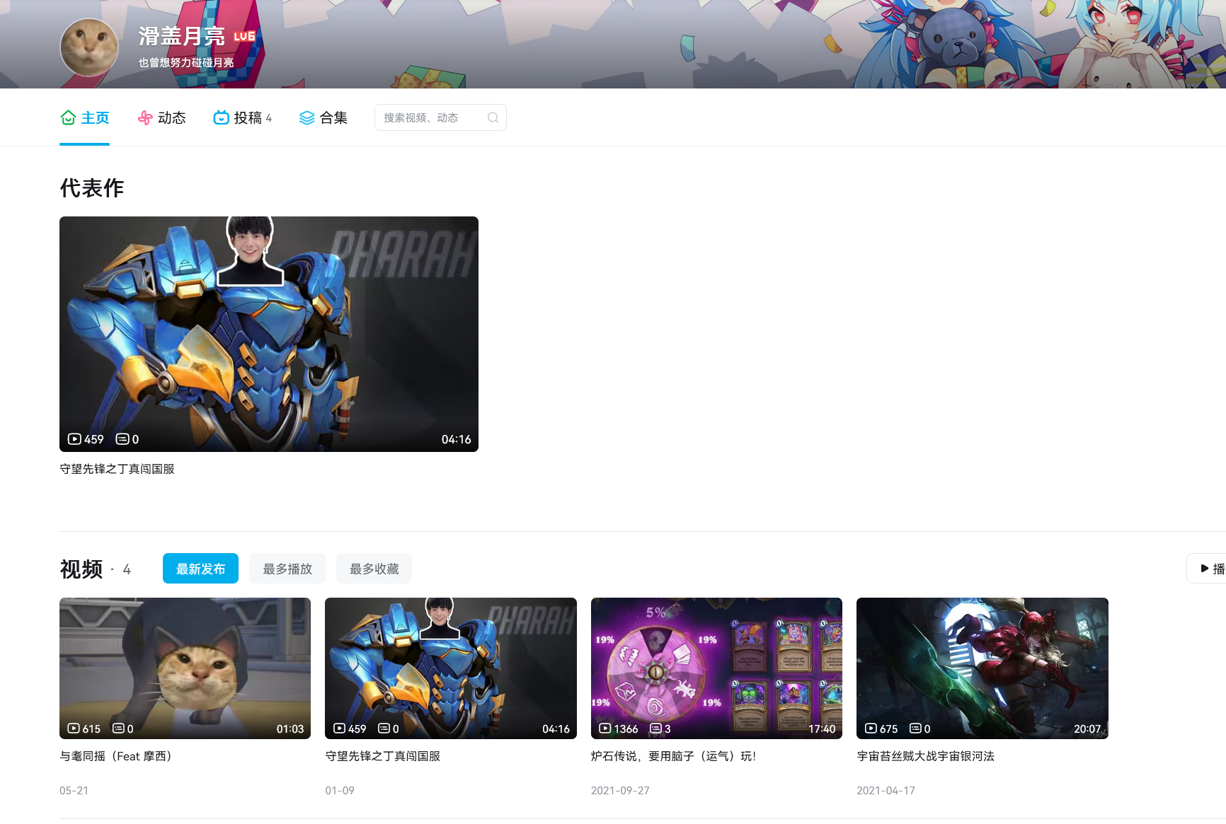Screen dimensions: 1226x824
Task: Click the danmaku icon on featured video
Action: (x=122, y=439)
